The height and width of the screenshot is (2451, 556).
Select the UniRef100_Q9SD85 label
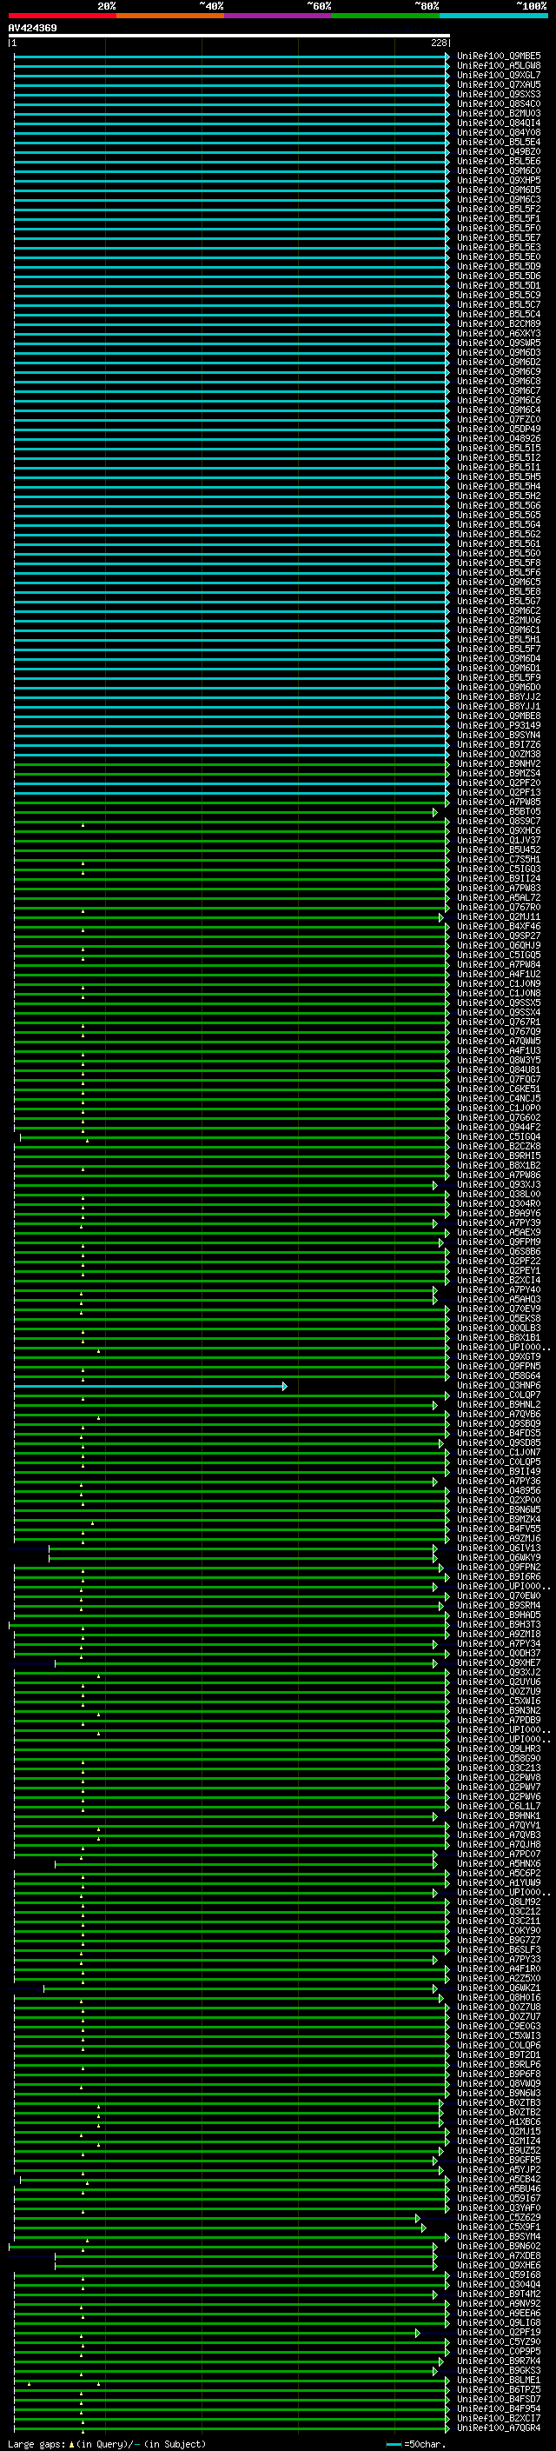click(499, 1442)
